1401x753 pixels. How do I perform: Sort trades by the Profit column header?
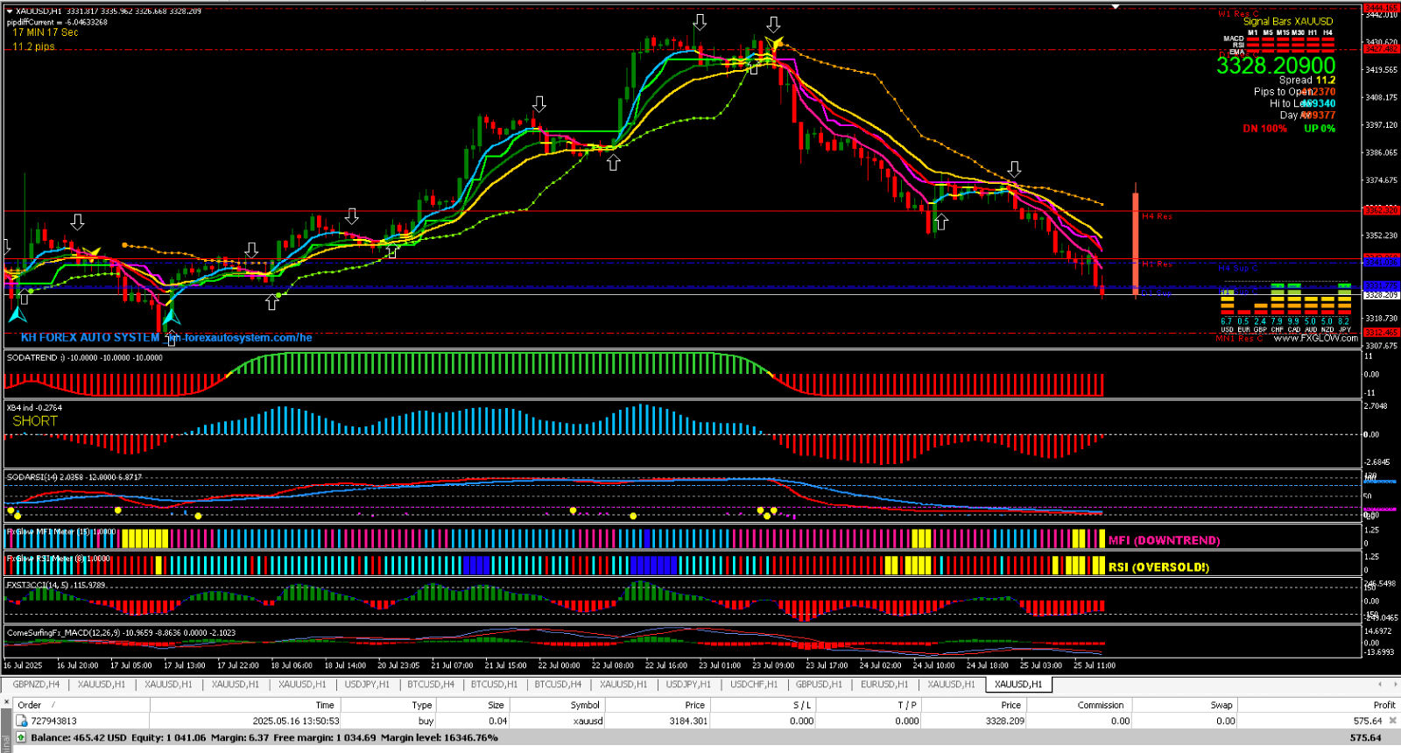pyautogui.click(x=1383, y=705)
